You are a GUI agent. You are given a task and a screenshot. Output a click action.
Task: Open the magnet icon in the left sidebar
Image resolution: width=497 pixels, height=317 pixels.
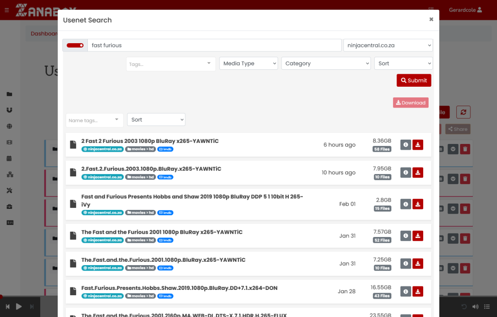tap(10, 110)
